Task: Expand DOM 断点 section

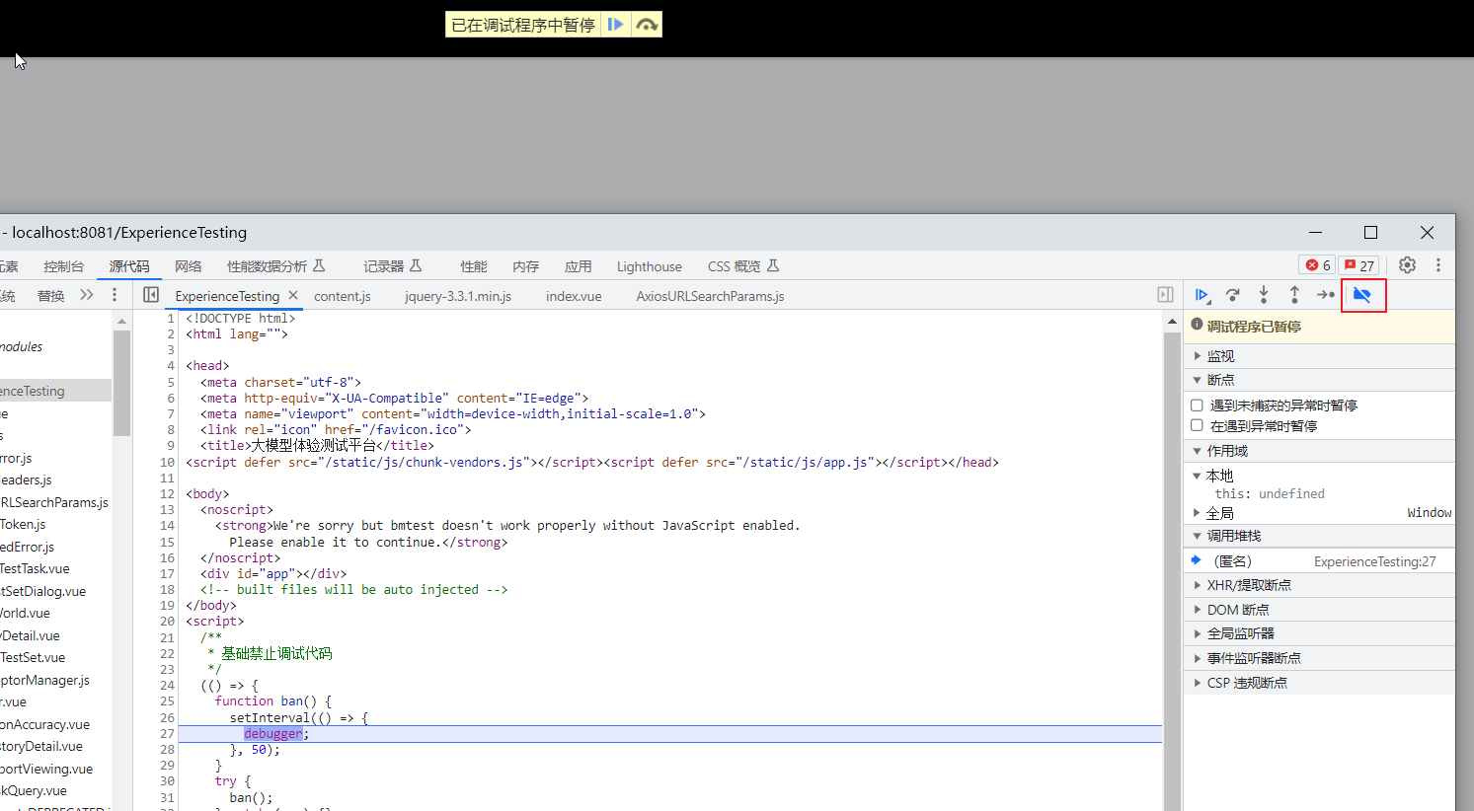Action: (x=1319, y=610)
